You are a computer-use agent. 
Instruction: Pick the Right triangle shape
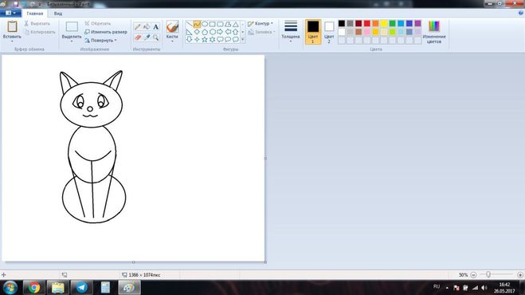coord(189,32)
